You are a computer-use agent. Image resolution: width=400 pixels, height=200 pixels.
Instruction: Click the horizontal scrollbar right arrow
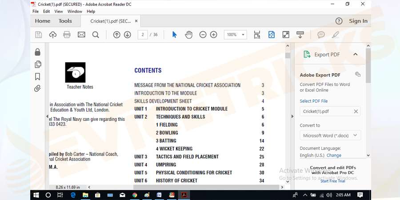282,187
